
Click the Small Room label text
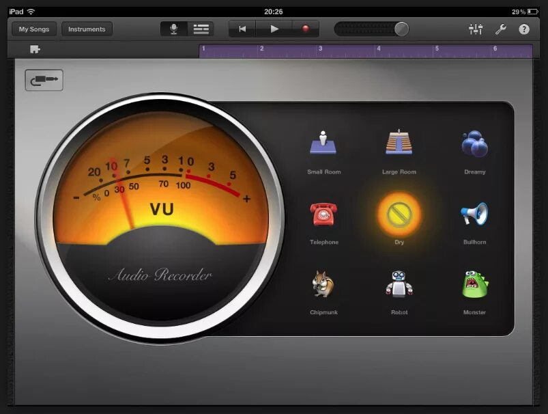(x=323, y=172)
